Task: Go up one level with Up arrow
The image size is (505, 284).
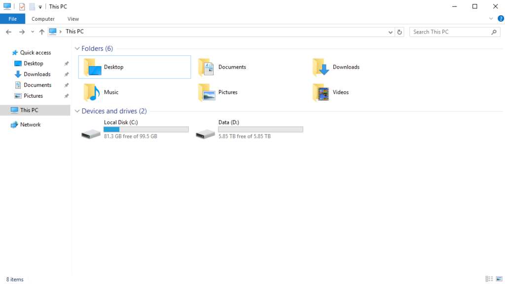Action: pyautogui.click(x=42, y=32)
